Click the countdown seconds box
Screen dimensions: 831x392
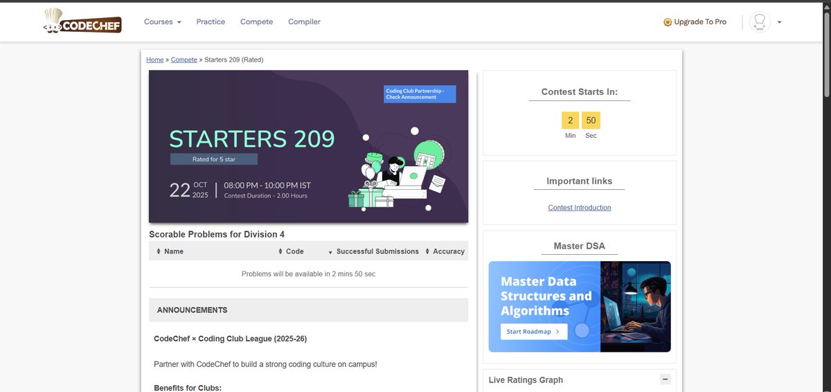tap(591, 121)
